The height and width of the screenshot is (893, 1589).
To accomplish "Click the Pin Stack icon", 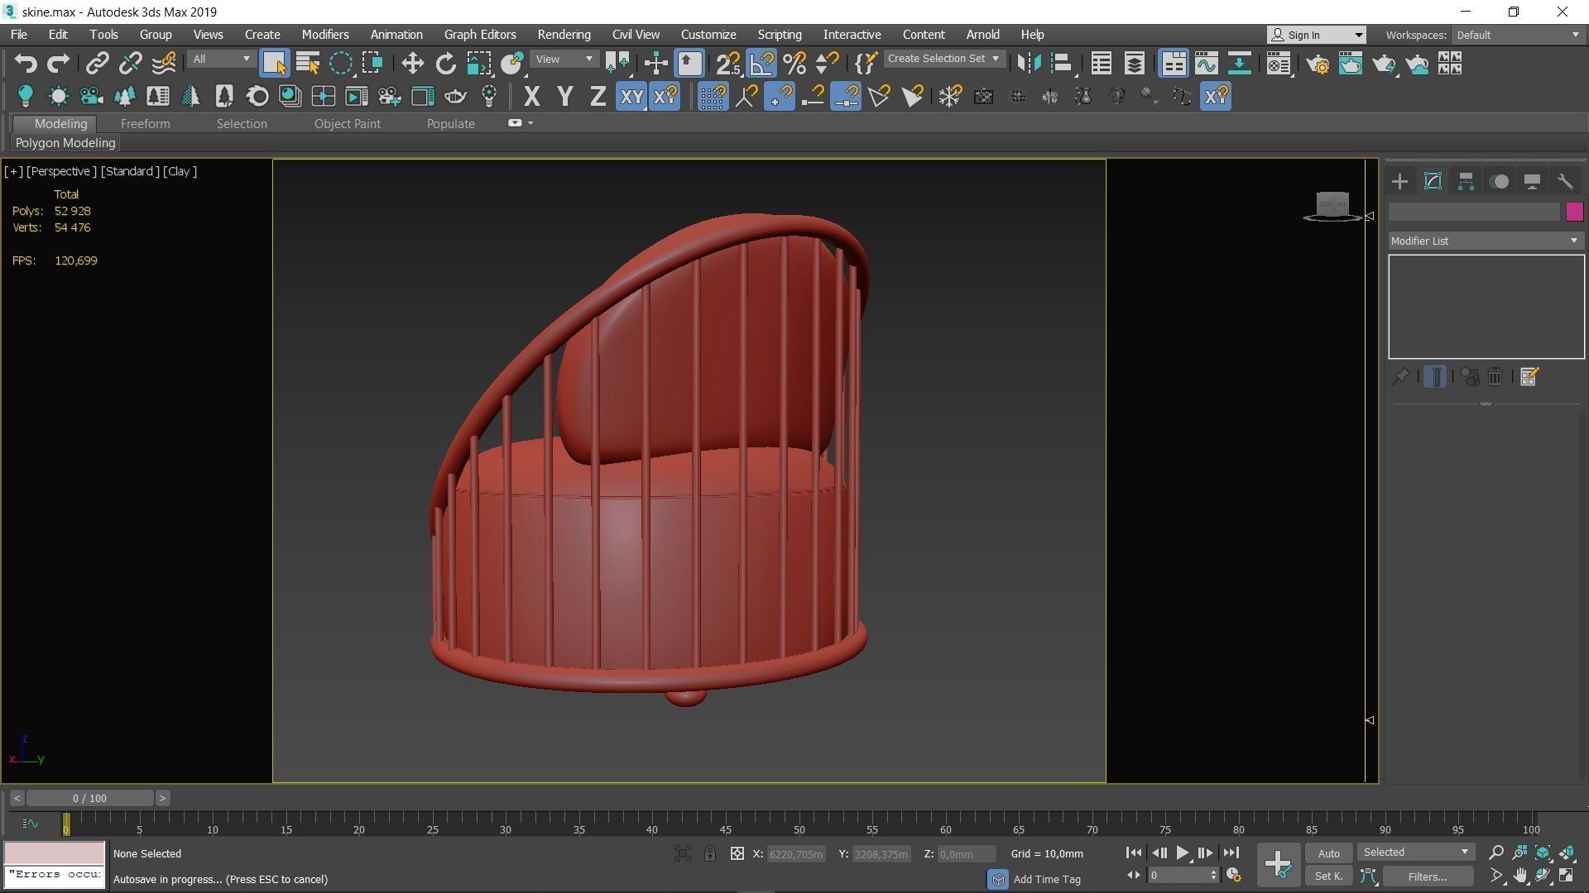I will [x=1400, y=377].
